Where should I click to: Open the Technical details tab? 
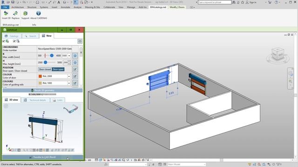coord(35,100)
